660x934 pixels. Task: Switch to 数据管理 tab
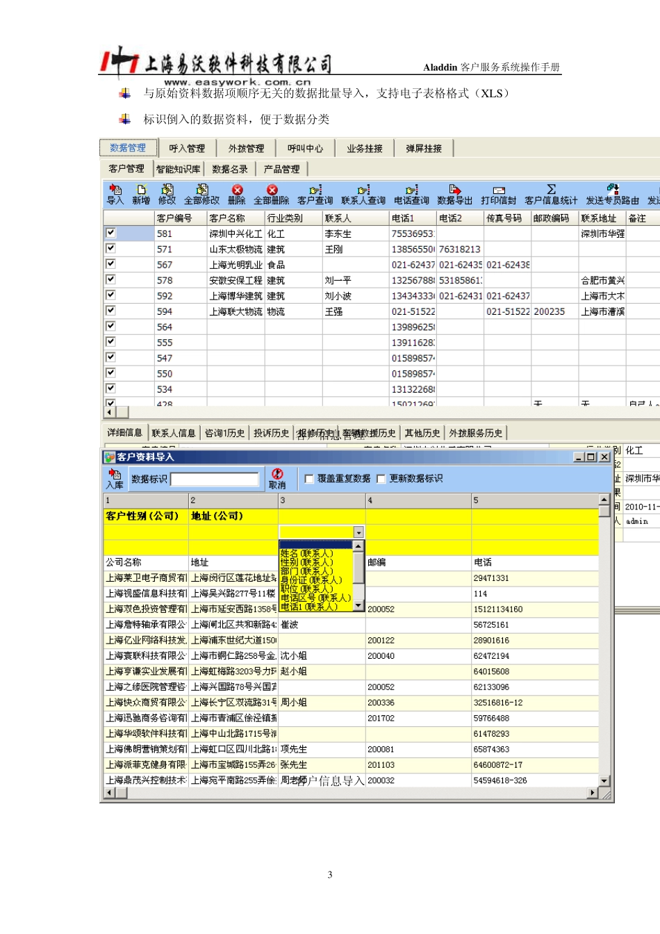[128, 148]
